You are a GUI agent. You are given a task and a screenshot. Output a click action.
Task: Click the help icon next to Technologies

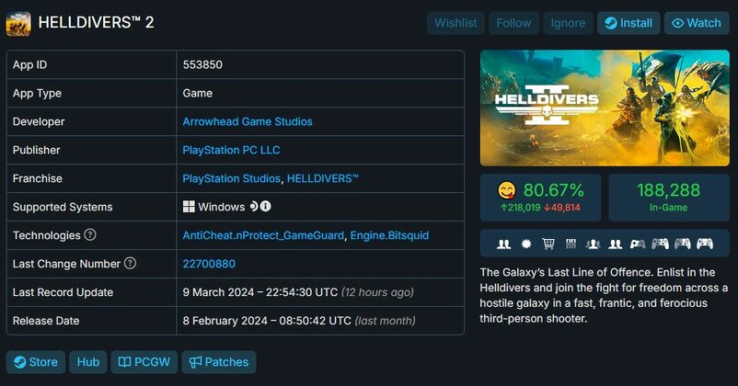click(x=90, y=234)
